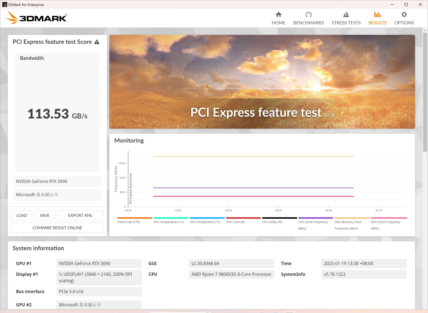428x313 pixels.
Task: Click COMPARE RESULT ONLINE button
Action: tap(57, 228)
